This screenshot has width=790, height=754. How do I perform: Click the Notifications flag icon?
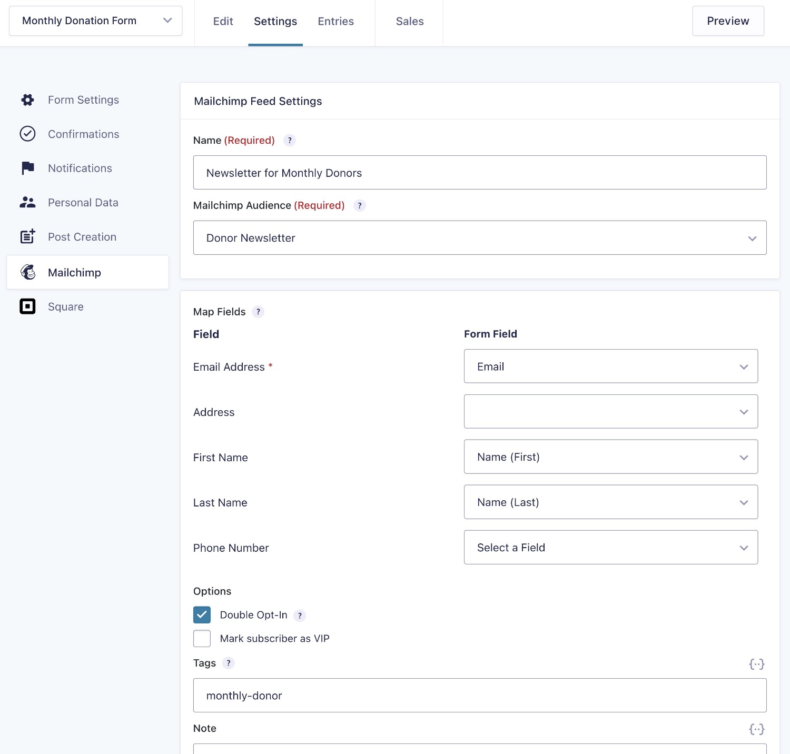click(x=27, y=168)
